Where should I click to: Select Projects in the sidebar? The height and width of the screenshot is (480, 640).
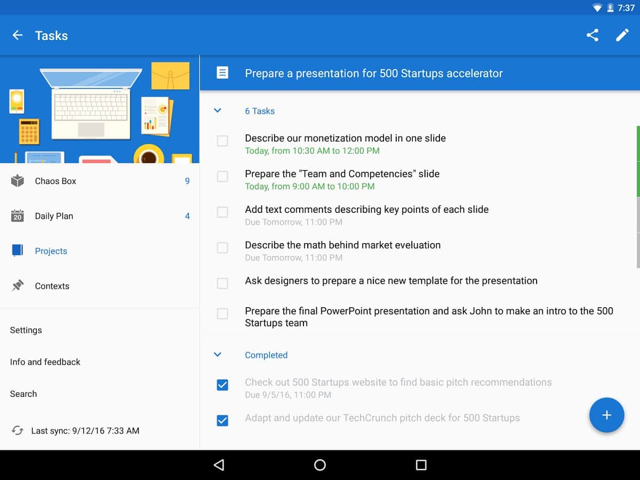click(x=51, y=251)
